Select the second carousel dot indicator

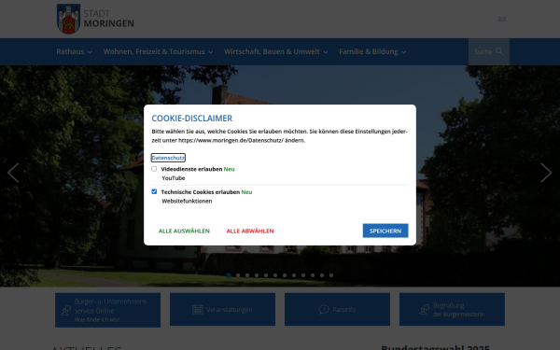(238, 275)
